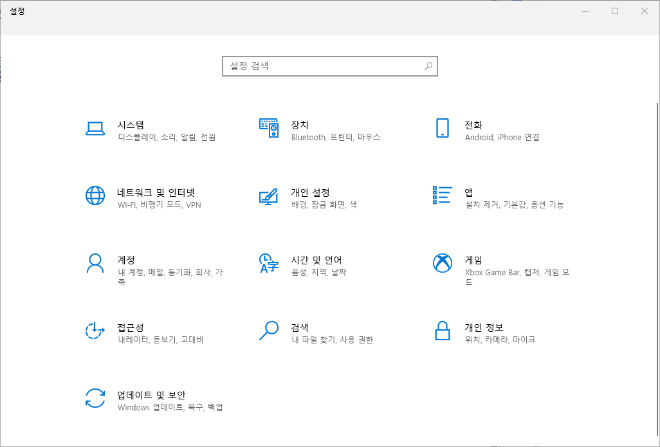Viewport: 660px width, 447px height.
Task: Select the 앱 heading
Action: (469, 192)
